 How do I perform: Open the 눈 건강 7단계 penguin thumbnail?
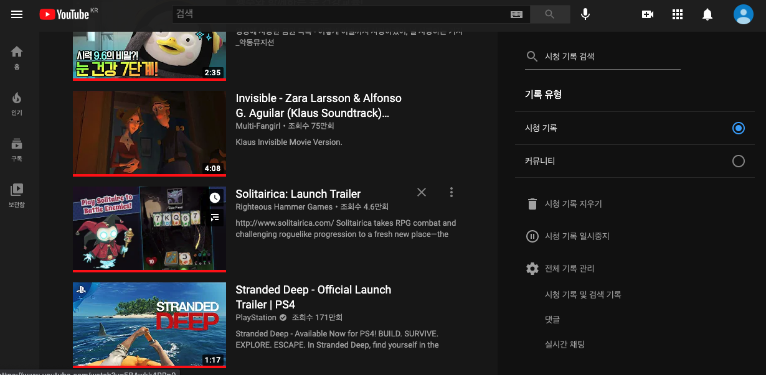click(149, 55)
